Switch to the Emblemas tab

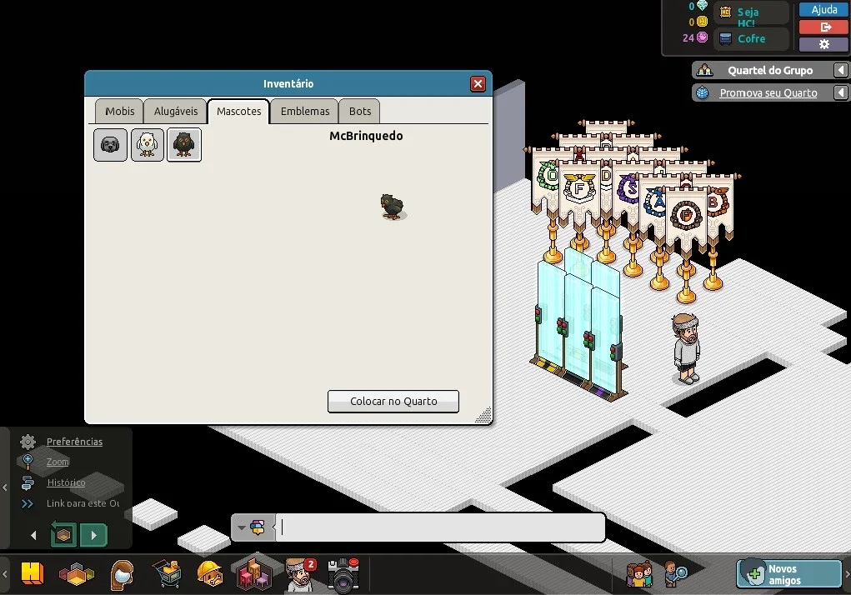(x=304, y=111)
